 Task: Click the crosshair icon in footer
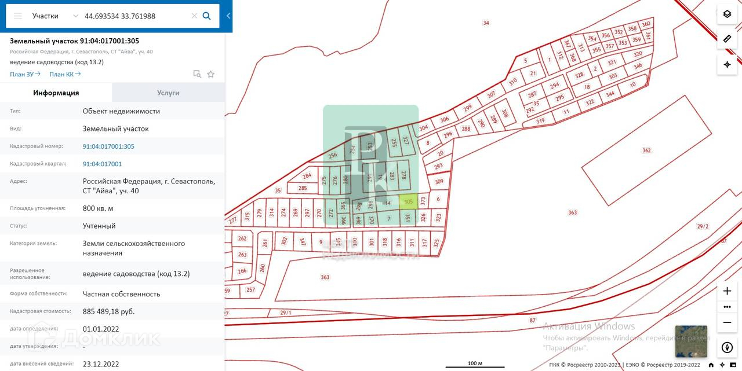[x=722, y=365]
